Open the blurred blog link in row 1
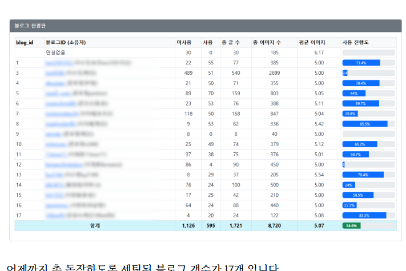The width and height of the screenshot is (406, 271). (59, 63)
